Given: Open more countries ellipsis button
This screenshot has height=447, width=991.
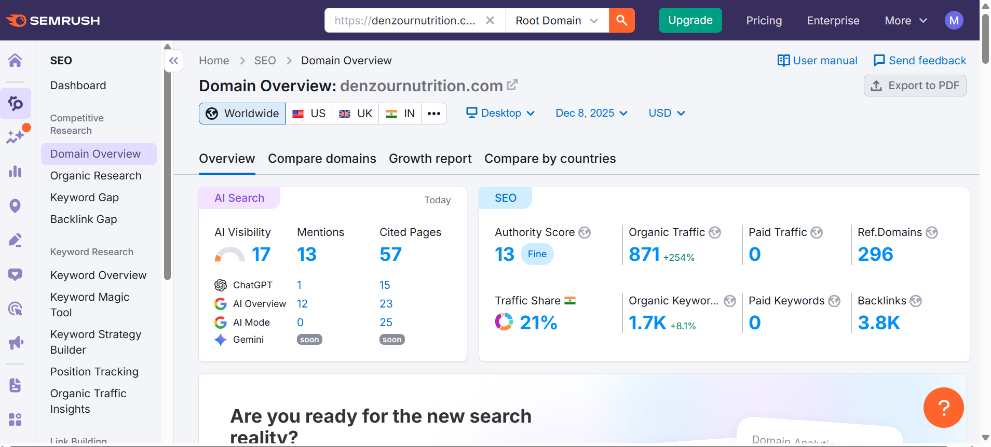Looking at the screenshot, I should pyautogui.click(x=434, y=114).
